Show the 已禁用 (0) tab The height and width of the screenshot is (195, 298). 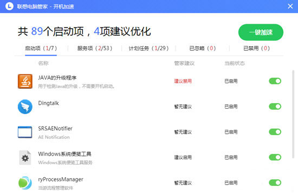(257, 48)
